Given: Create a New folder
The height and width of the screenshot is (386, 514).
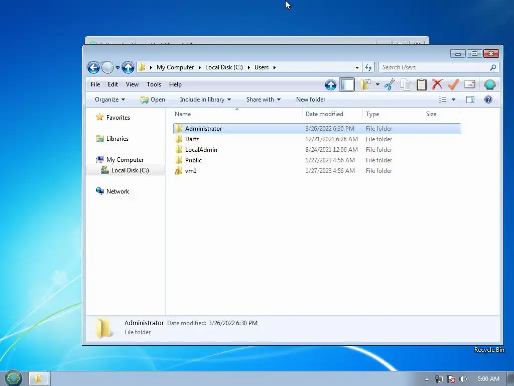Looking at the screenshot, I should (x=310, y=100).
